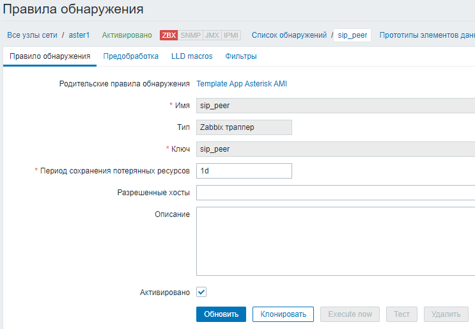Image resolution: width=475 pixels, height=329 pixels.
Task: Switch to the Предобработка tab
Action: tap(131, 56)
